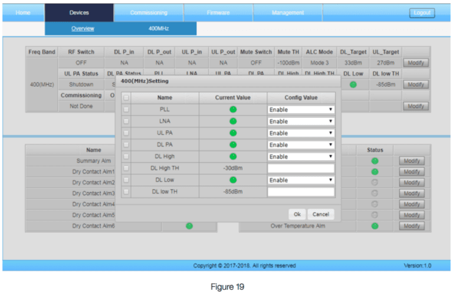Click the Summary Alm green status light
Screen dimensions: 453x295
click(375, 160)
